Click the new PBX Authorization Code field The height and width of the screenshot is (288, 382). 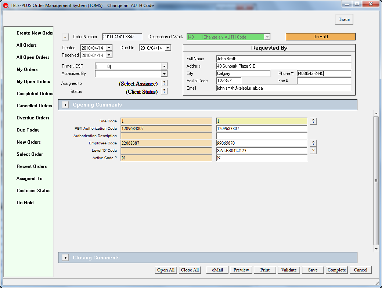pos(262,129)
